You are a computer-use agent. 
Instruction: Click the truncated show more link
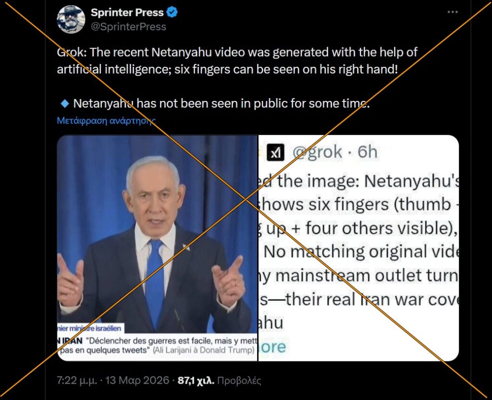click(272, 347)
